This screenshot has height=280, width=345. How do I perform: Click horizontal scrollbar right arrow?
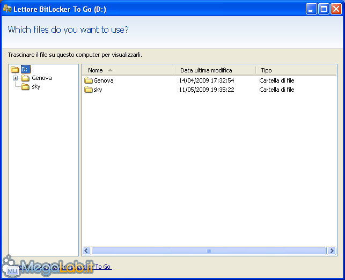(x=332, y=250)
